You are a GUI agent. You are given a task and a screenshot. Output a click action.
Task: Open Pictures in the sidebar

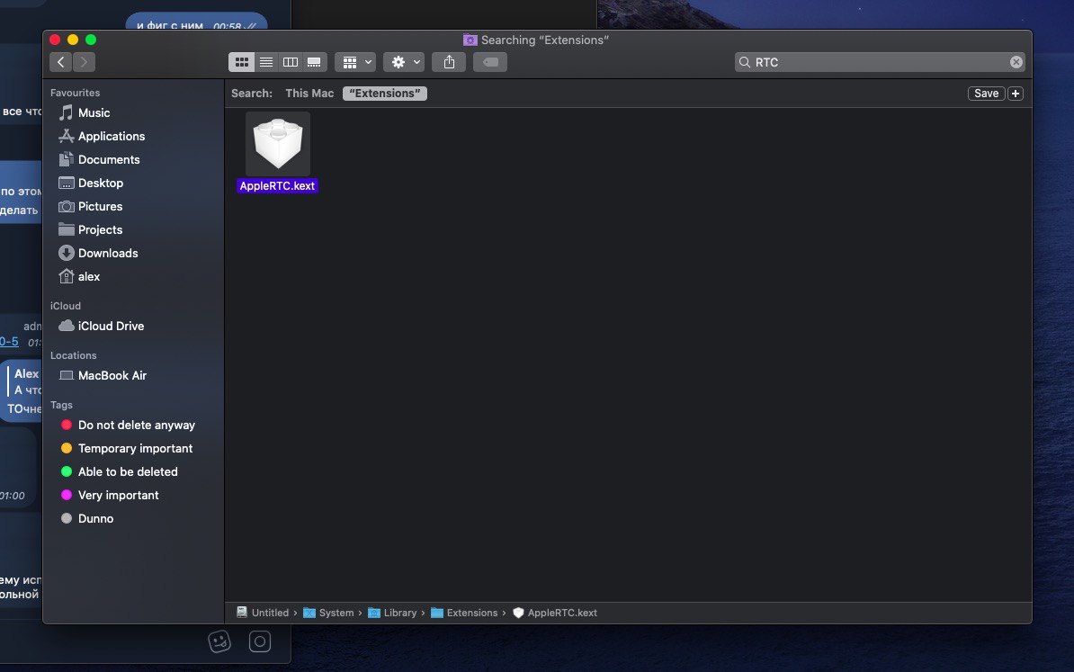[100, 206]
